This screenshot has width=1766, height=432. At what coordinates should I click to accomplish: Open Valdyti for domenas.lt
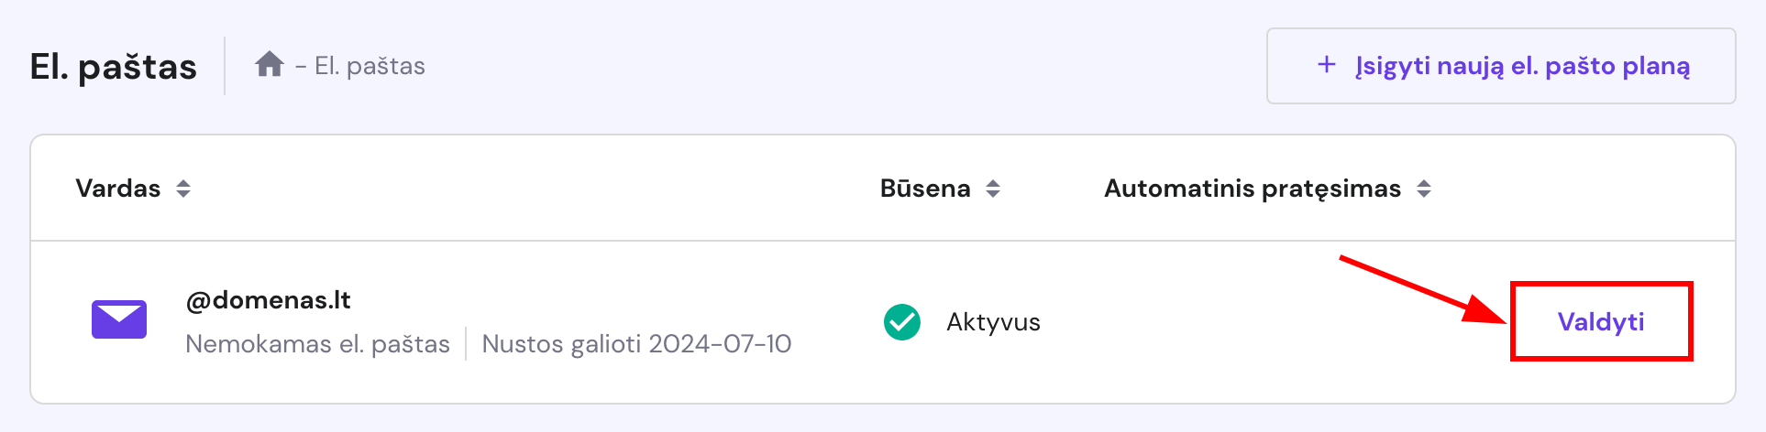[x=1600, y=322]
